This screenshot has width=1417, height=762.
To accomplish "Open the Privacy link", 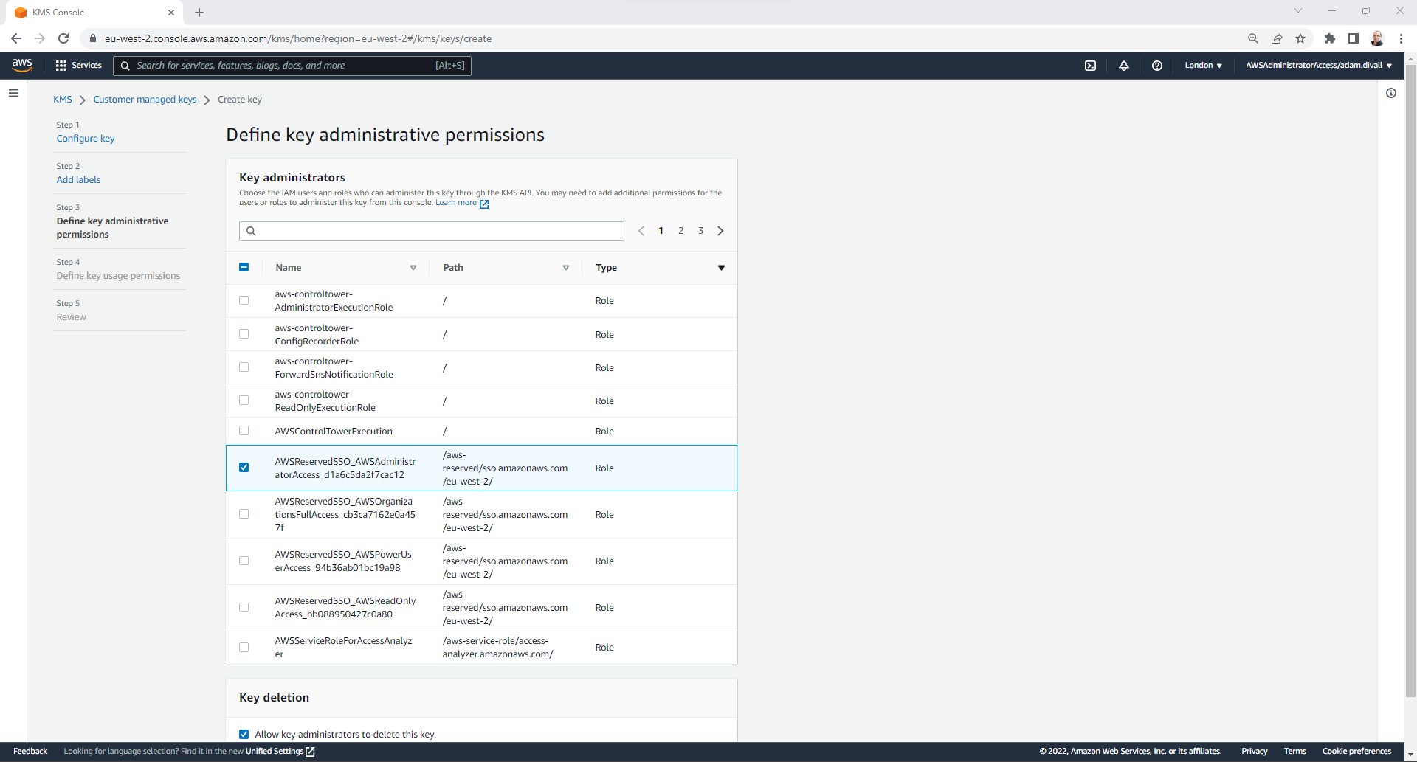I will 1254,752.
